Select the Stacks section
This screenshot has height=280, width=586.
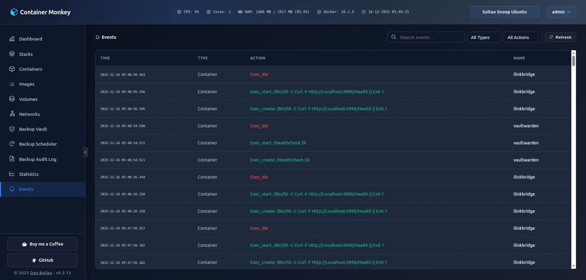click(26, 54)
